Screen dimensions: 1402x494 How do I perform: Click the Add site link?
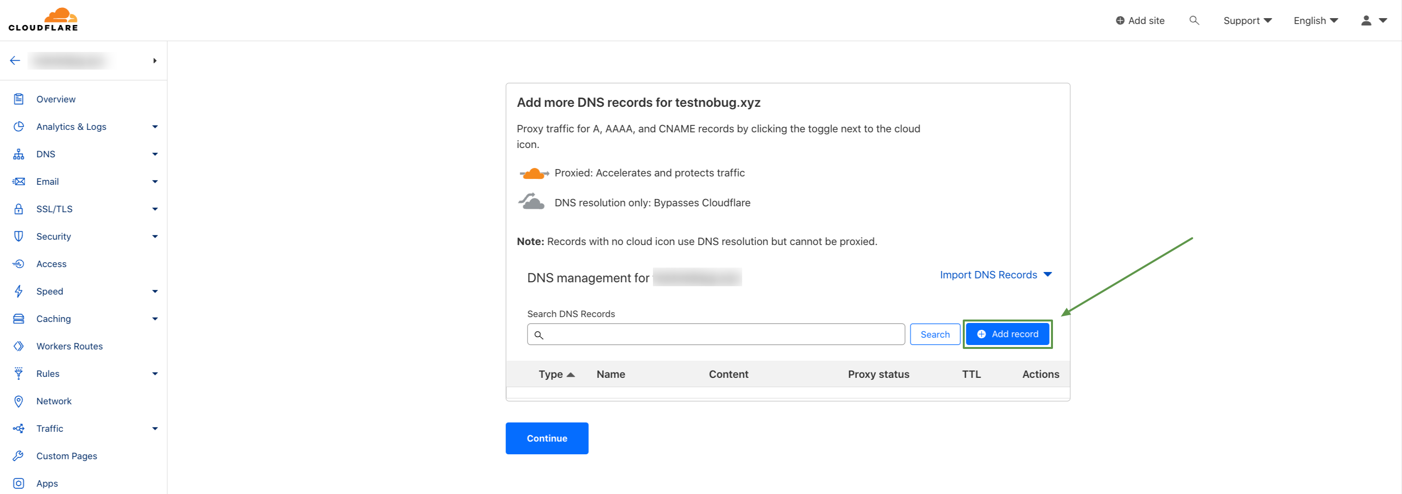tap(1140, 20)
